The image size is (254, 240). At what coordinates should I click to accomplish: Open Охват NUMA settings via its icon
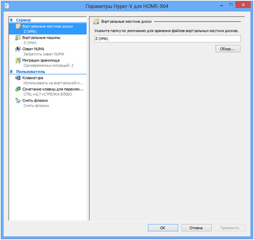[x=18, y=49]
